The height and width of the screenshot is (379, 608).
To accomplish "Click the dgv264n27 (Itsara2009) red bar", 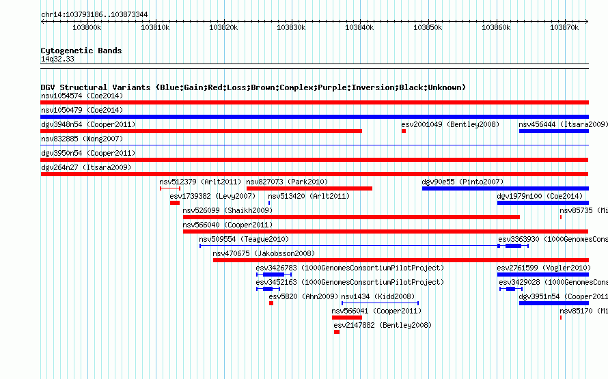I will pos(314,174).
